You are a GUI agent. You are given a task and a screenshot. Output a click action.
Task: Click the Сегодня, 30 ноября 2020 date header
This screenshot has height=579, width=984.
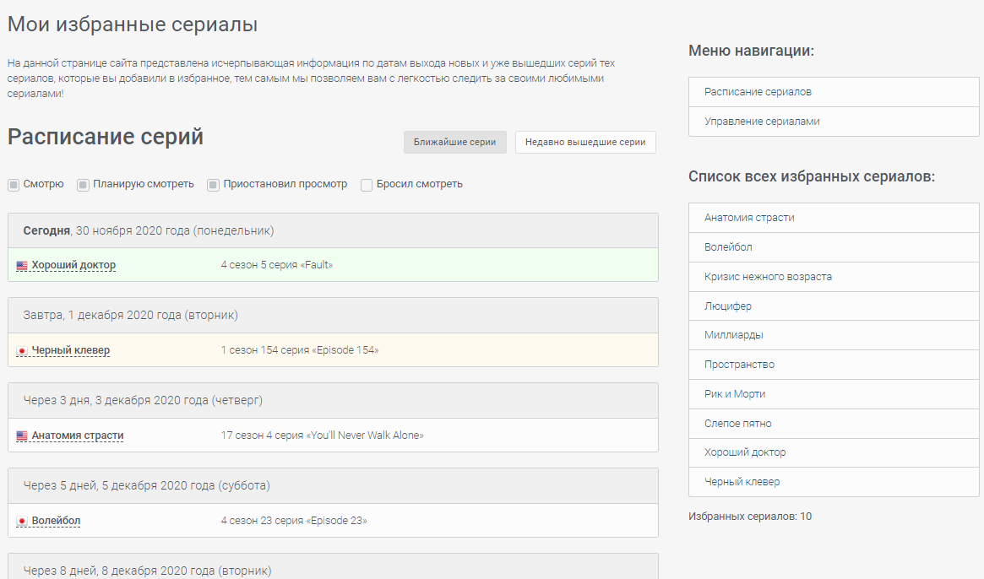point(149,230)
